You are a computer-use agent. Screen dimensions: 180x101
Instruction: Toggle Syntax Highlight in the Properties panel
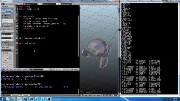[7, 13]
